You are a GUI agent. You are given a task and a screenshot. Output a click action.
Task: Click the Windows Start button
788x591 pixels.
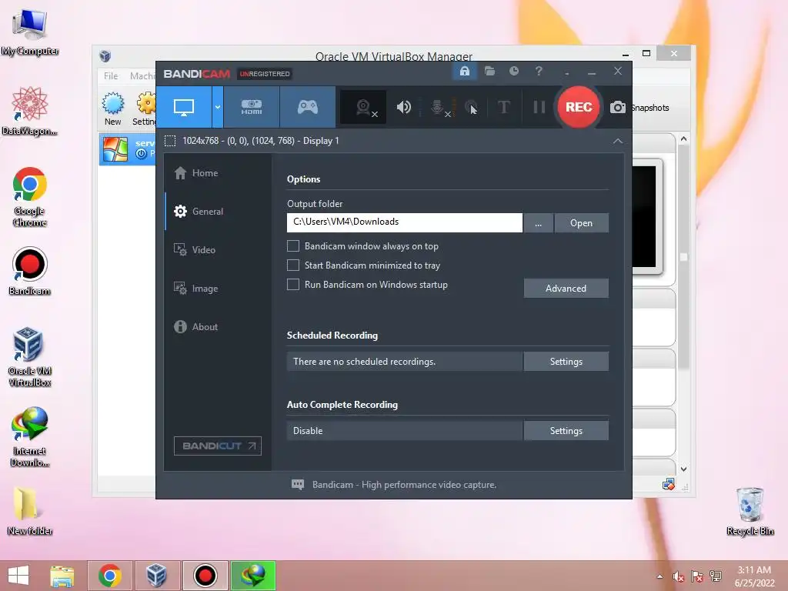pyautogui.click(x=18, y=576)
